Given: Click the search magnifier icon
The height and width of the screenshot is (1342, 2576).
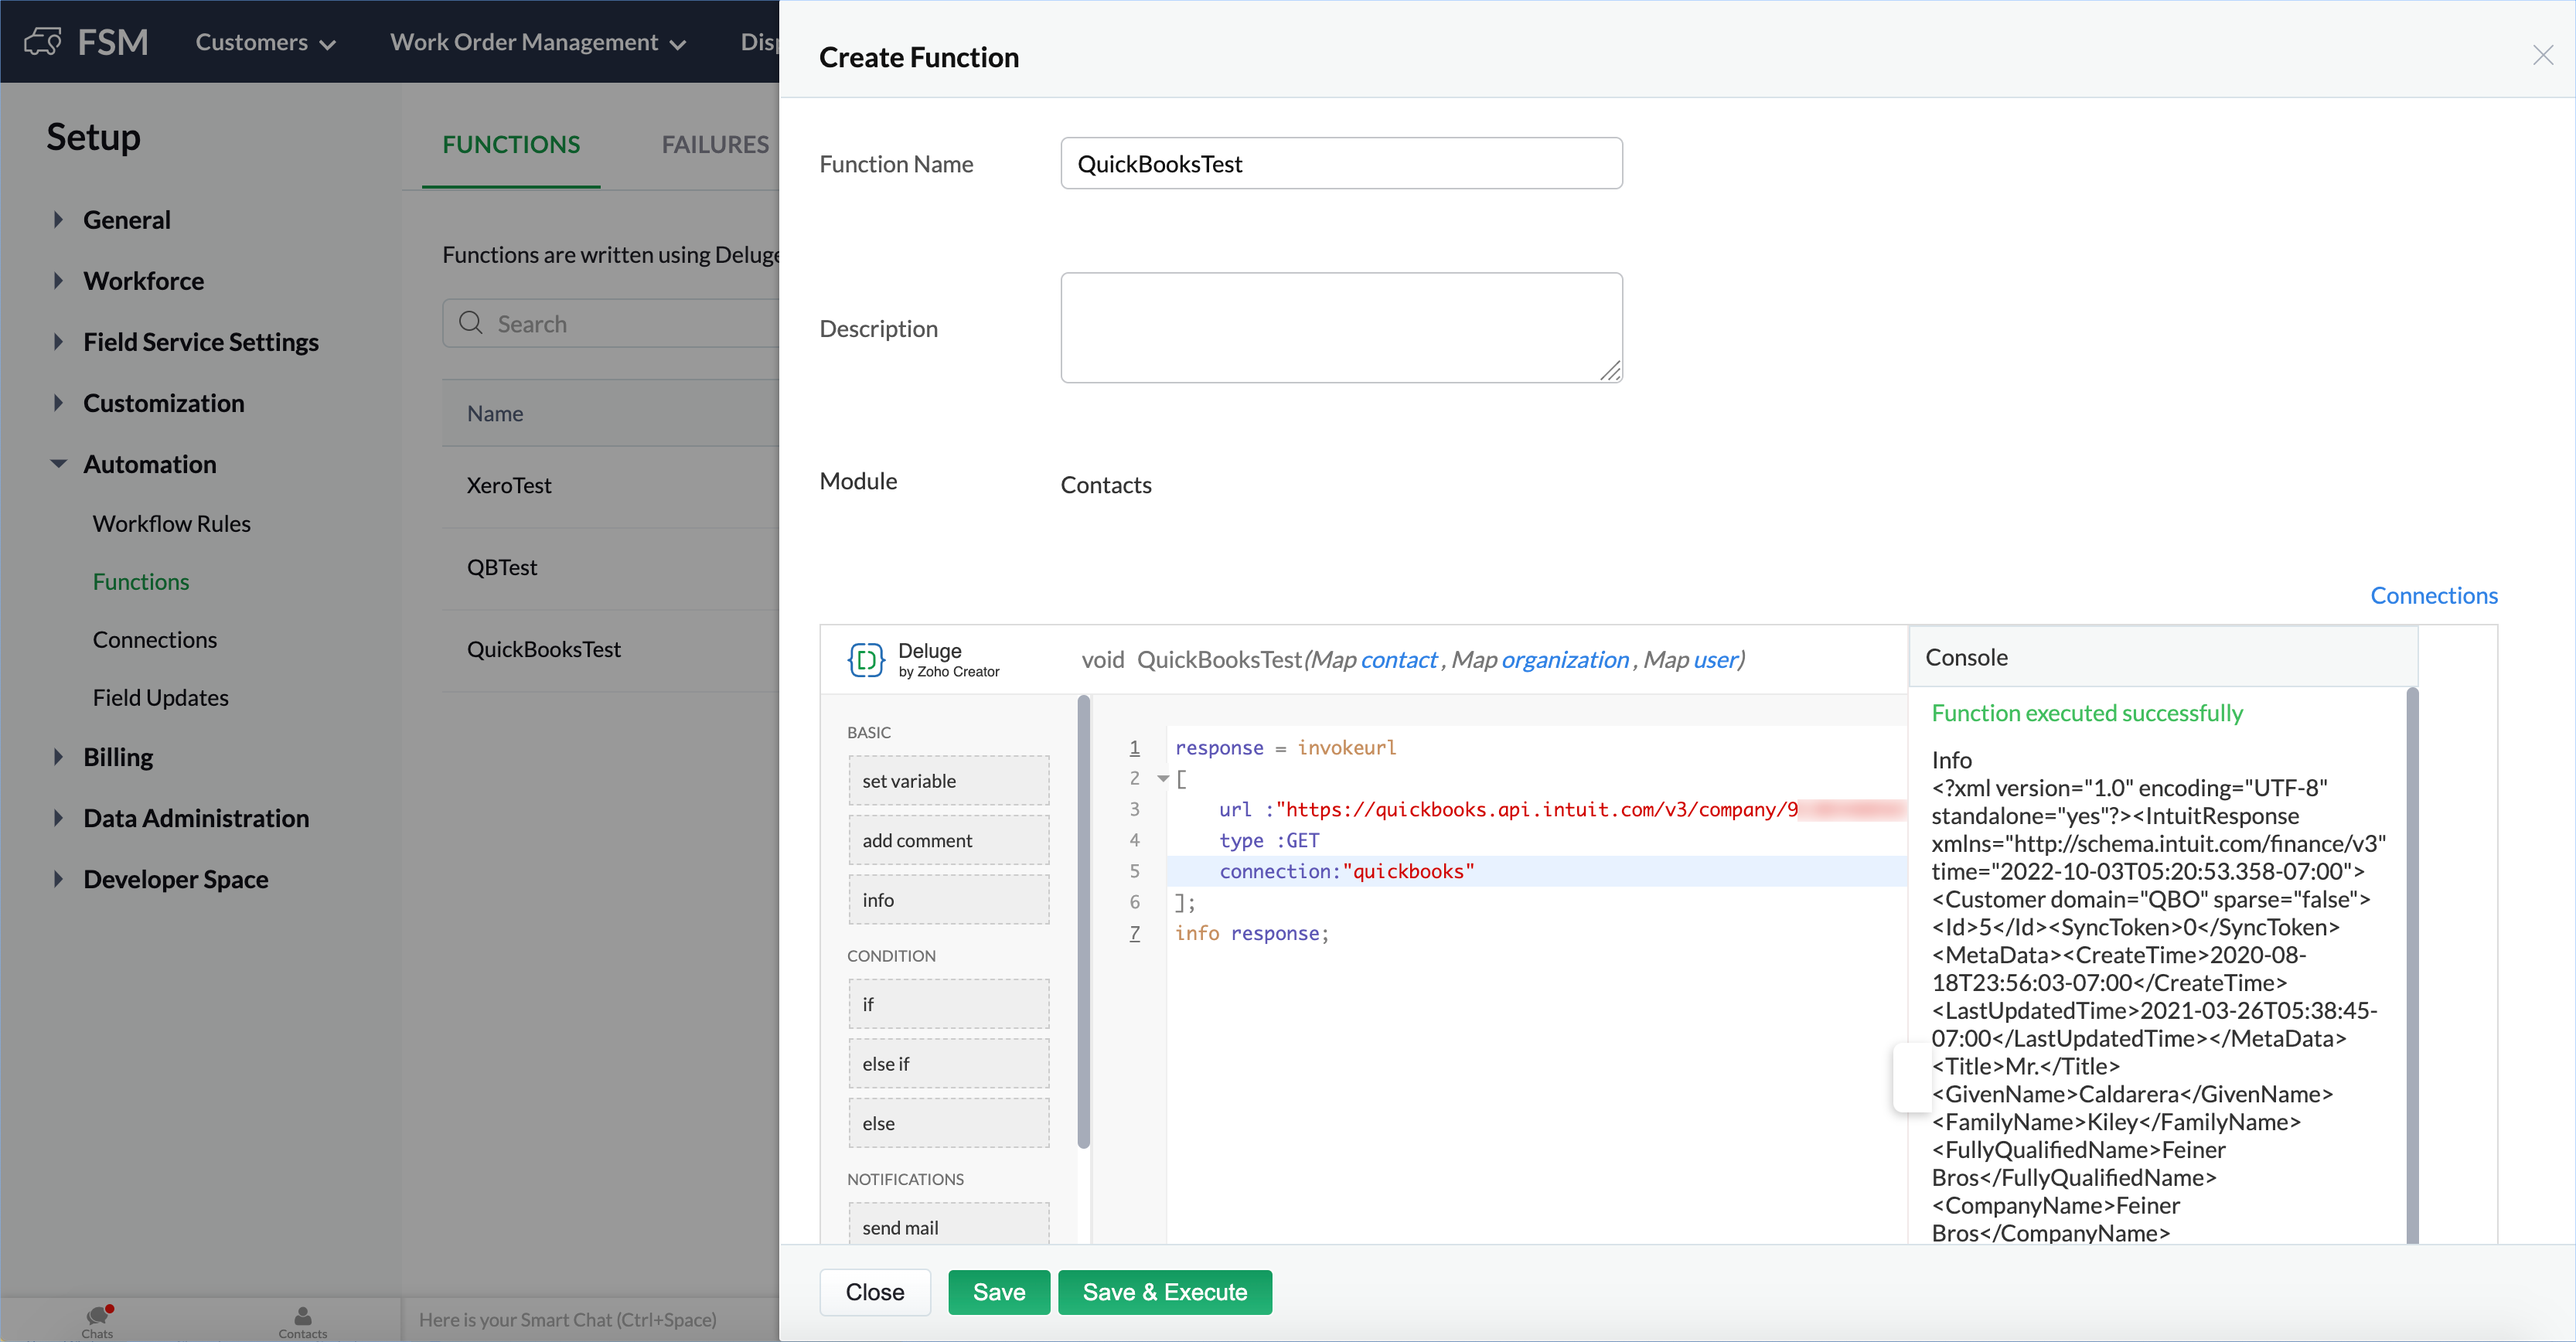Looking at the screenshot, I should (x=471, y=323).
